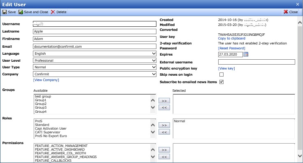
Task: Select Capi Activation User role
Action: pyautogui.click(x=51, y=128)
